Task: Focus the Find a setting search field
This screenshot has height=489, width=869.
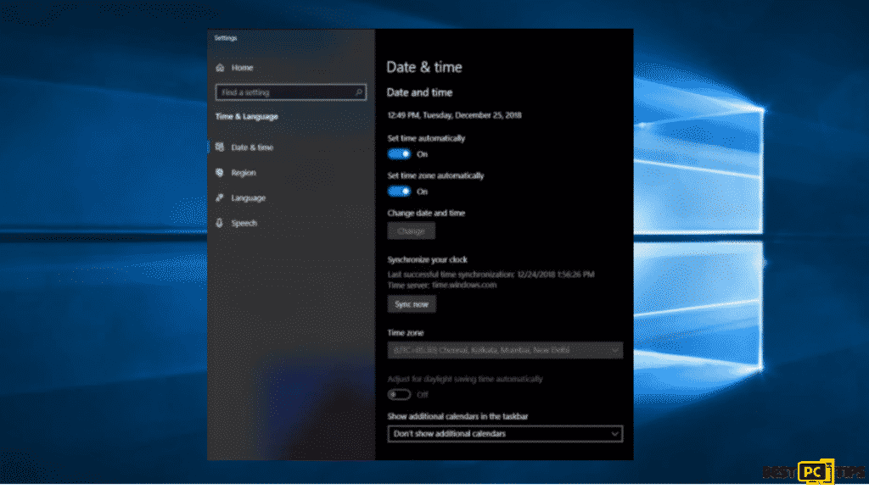Action: pos(284,92)
